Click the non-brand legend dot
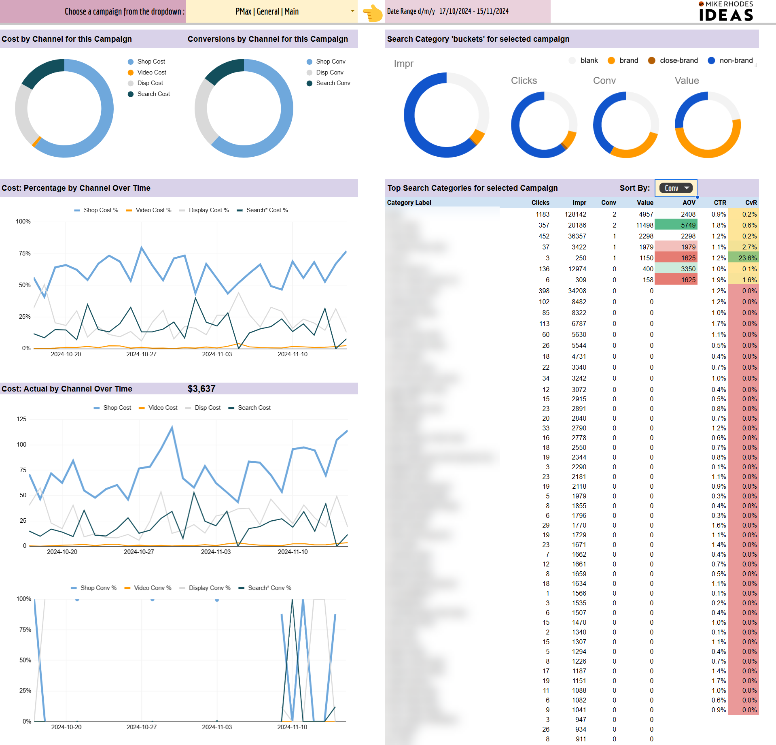Screen dimensions: 776x745 pos(711,60)
